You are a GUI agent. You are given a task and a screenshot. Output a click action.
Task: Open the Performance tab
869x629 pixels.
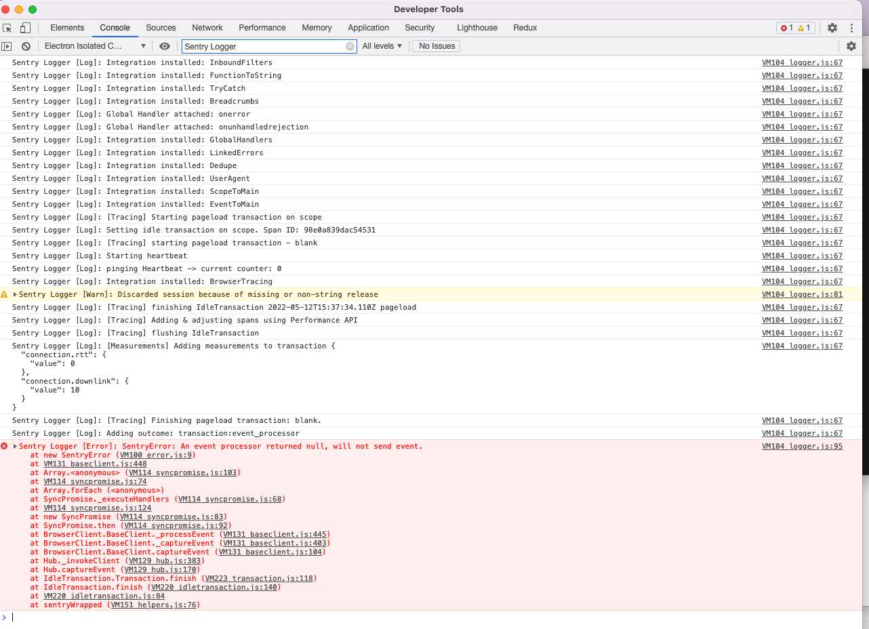pos(262,28)
